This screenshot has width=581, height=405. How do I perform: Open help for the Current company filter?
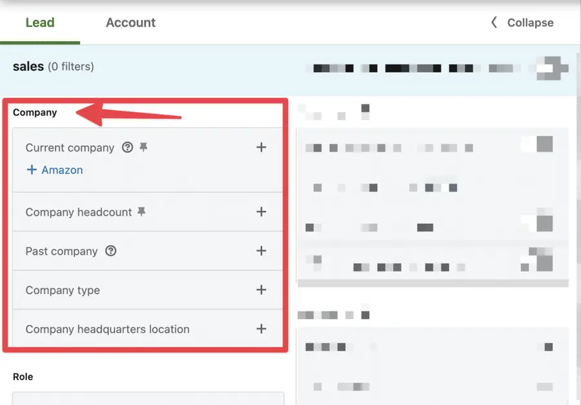(x=127, y=147)
